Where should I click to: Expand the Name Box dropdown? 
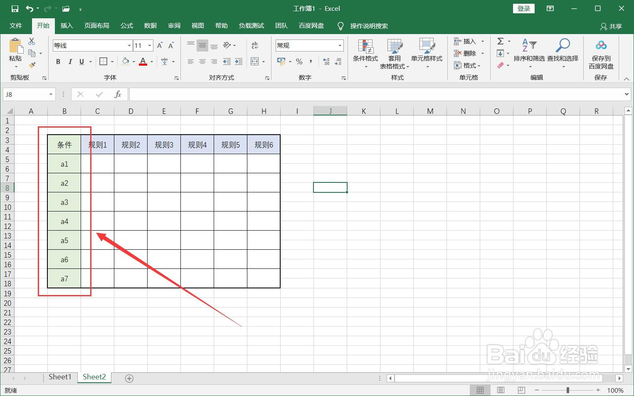[x=51, y=94]
